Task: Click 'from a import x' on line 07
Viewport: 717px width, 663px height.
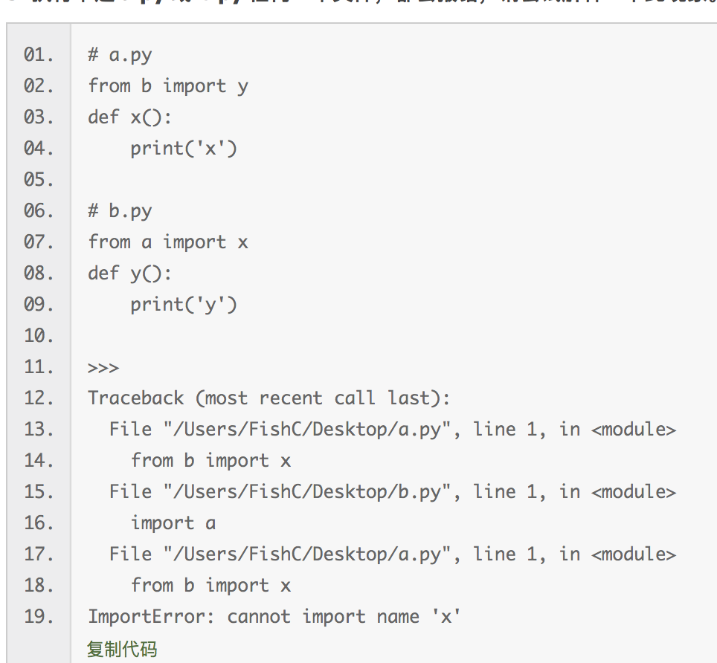Action: tap(167, 242)
